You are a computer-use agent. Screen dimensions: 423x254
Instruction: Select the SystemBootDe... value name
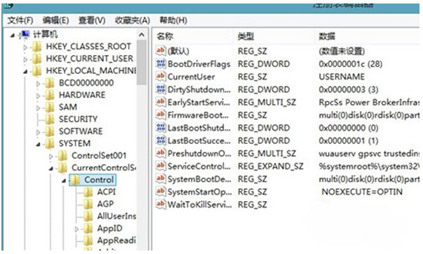tap(199, 179)
